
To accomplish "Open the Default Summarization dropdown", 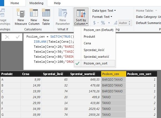I will [148, 23].
